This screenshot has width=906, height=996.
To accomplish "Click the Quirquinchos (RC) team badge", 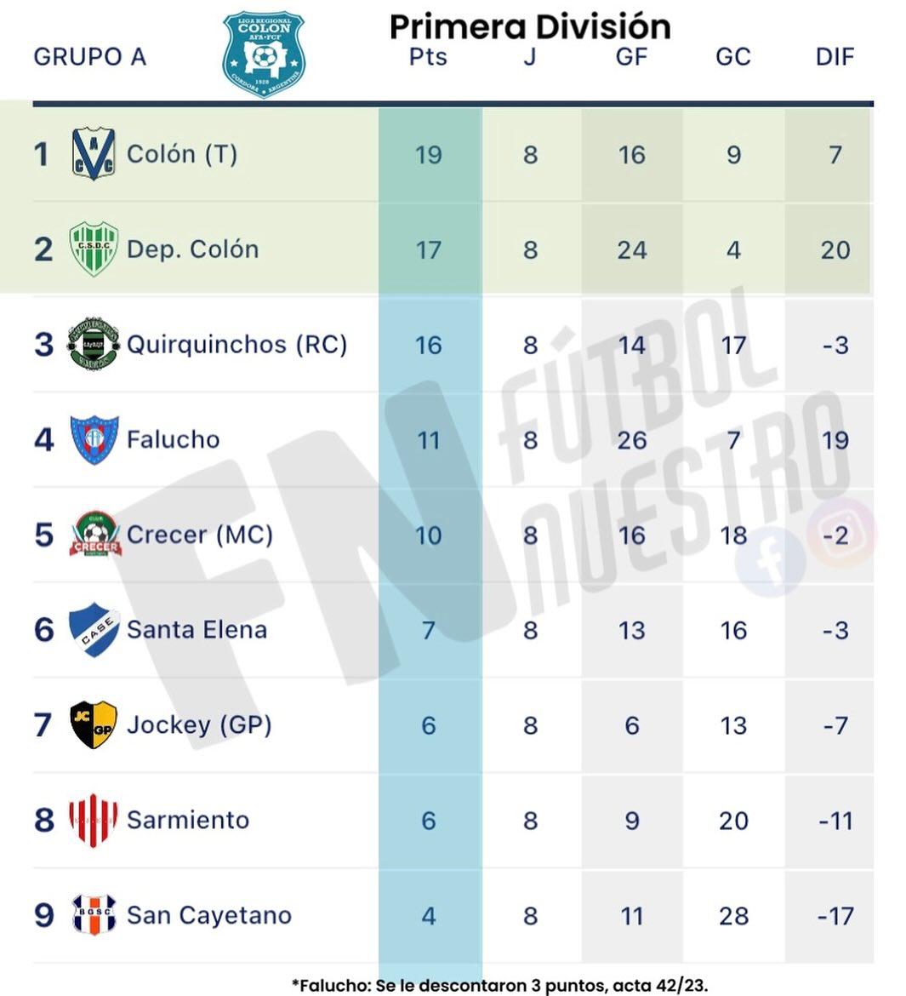I will [x=93, y=344].
